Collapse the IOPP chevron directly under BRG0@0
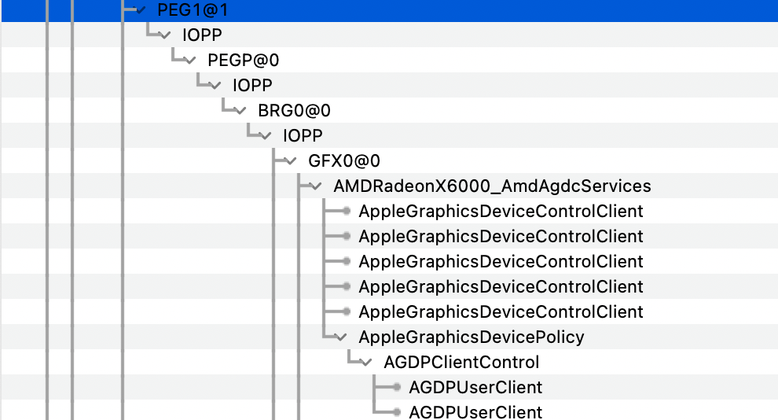 click(266, 136)
